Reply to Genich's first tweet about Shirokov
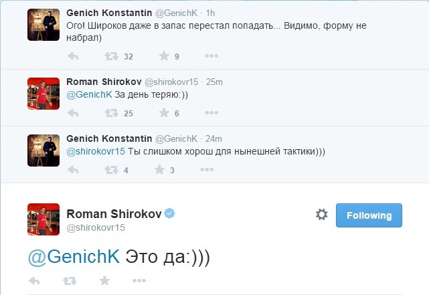 pyautogui.click(x=74, y=56)
